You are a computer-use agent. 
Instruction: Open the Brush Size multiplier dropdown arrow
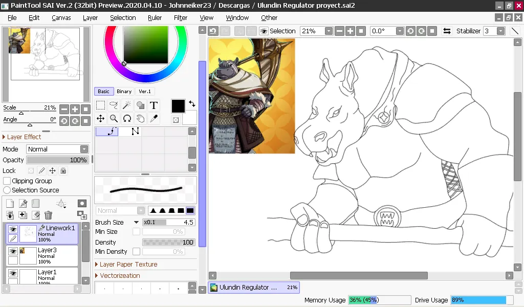[x=136, y=222]
